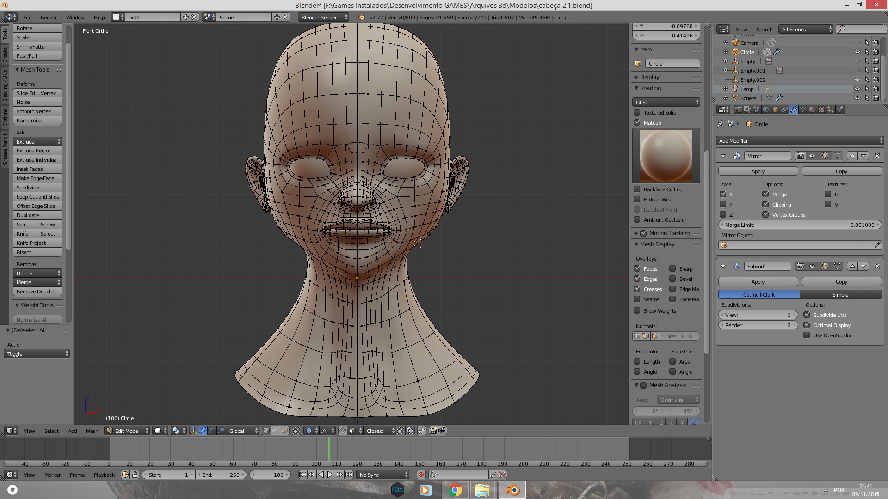Open the Blender Render engine dropdown
The image size is (888, 499).
tap(324, 17)
